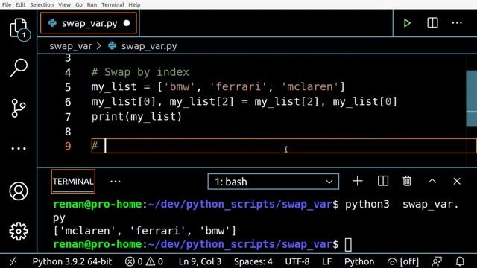Click the unsaved dot on the swap_var.py tab
This screenshot has width=477, height=268.
tap(127, 23)
